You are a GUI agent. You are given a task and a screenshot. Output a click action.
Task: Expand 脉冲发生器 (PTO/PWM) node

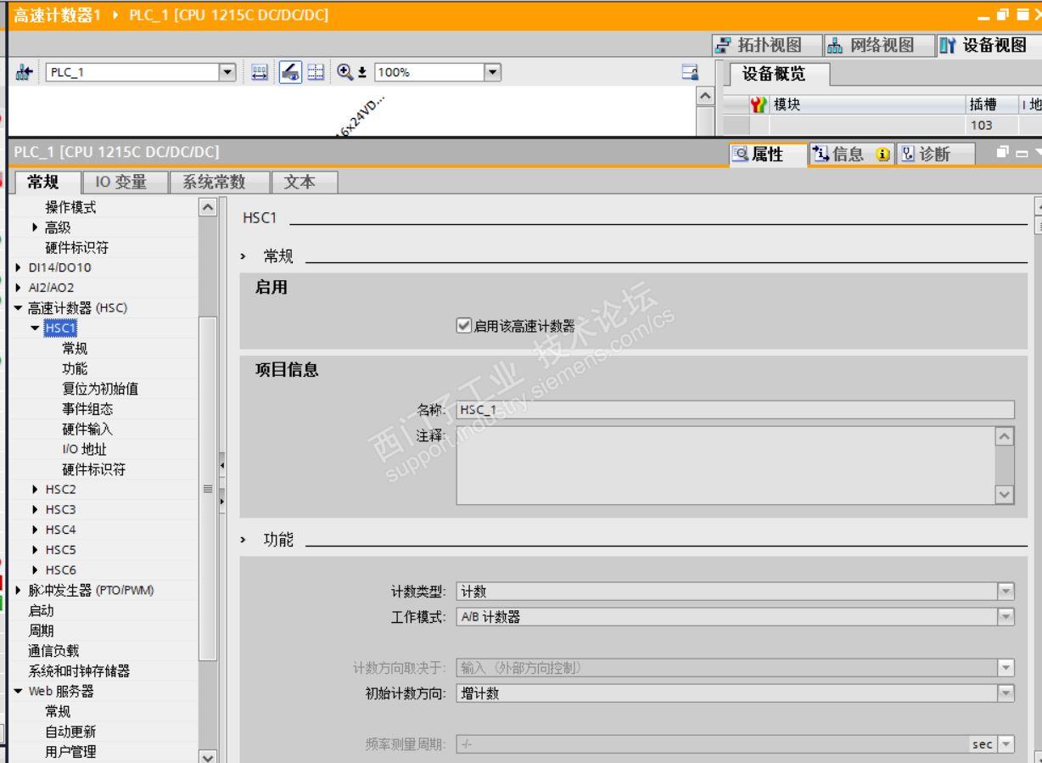[20, 591]
